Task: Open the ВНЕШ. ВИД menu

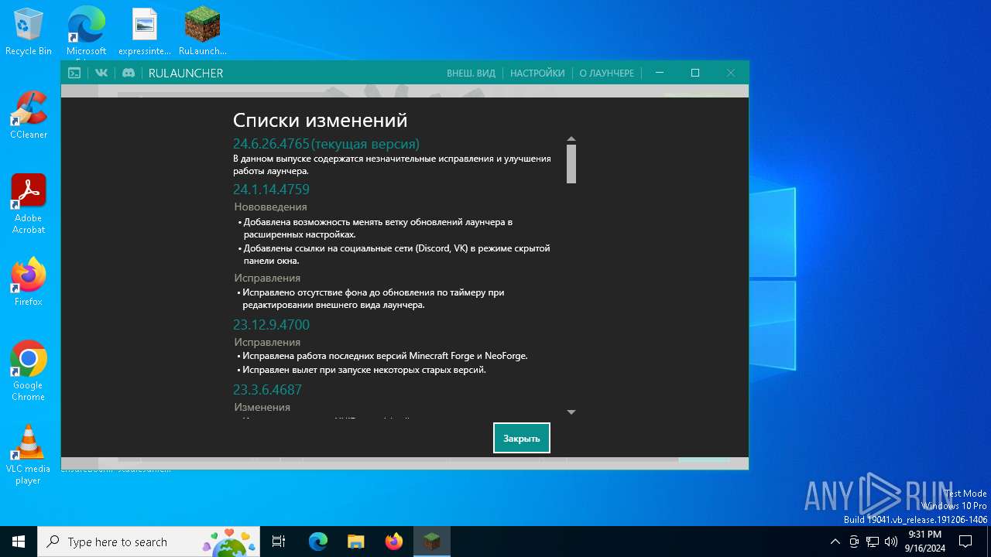Action: tap(471, 73)
